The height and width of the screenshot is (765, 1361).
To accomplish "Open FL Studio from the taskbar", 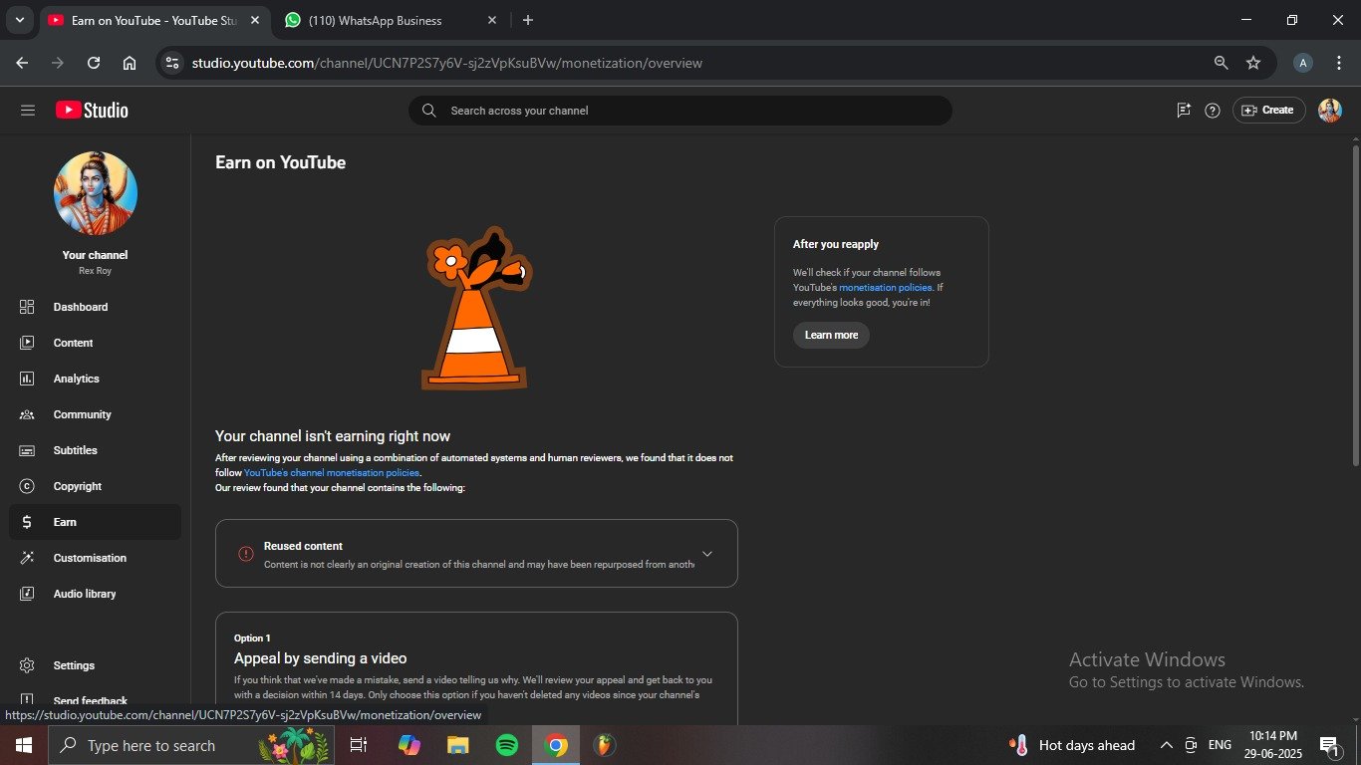I will pyautogui.click(x=604, y=745).
